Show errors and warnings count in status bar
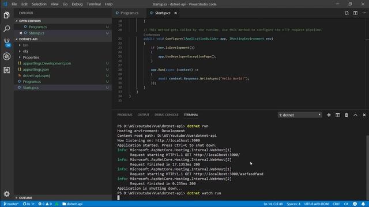Screen dimensions: 369x207 [x=45, y=204]
